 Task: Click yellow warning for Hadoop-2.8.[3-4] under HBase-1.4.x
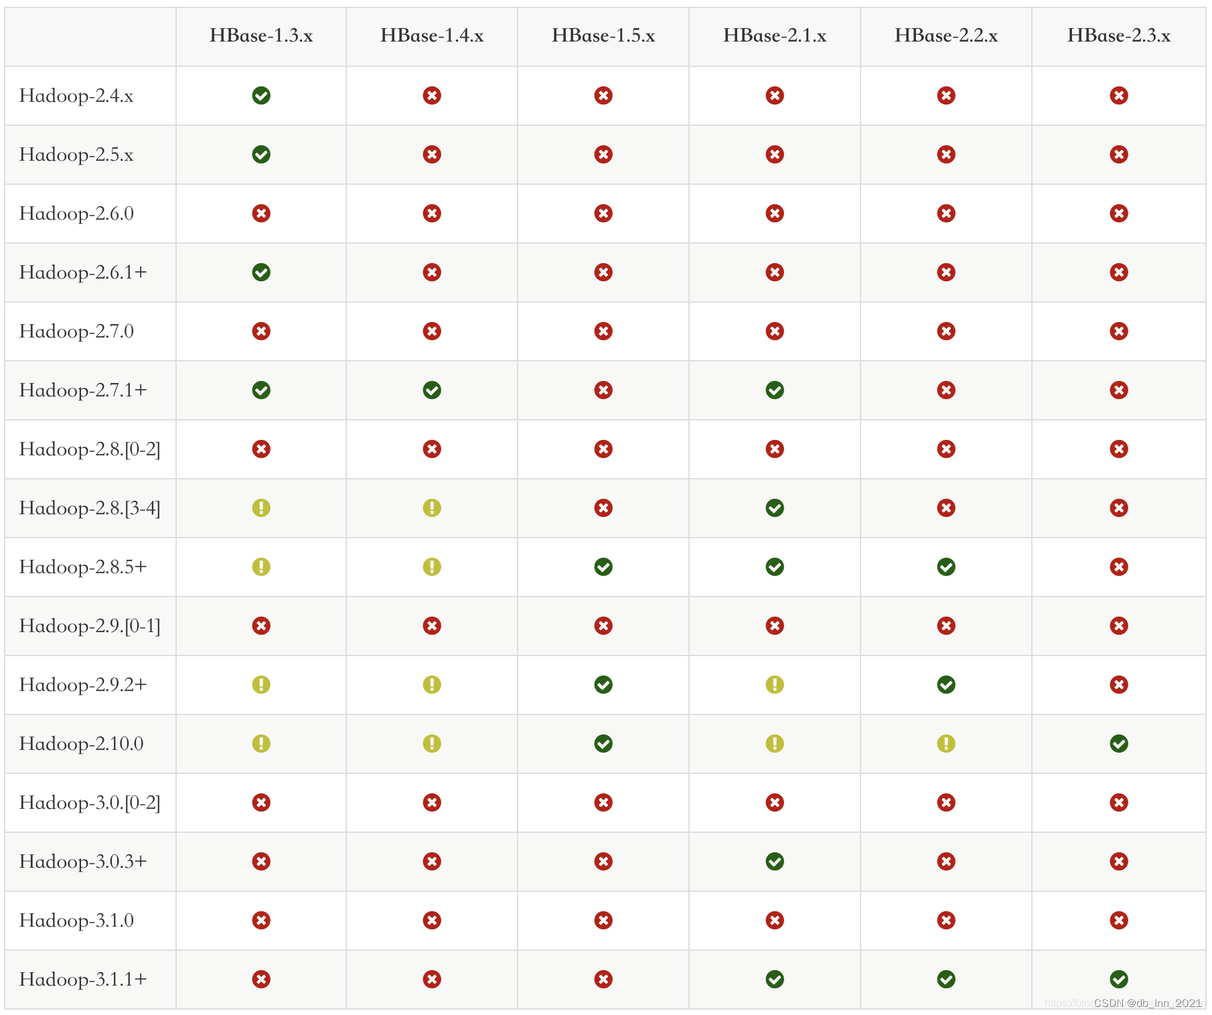pyautogui.click(x=432, y=508)
